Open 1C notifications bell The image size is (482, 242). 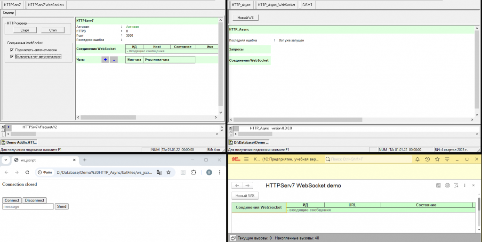pyautogui.click(x=418, y=159)
